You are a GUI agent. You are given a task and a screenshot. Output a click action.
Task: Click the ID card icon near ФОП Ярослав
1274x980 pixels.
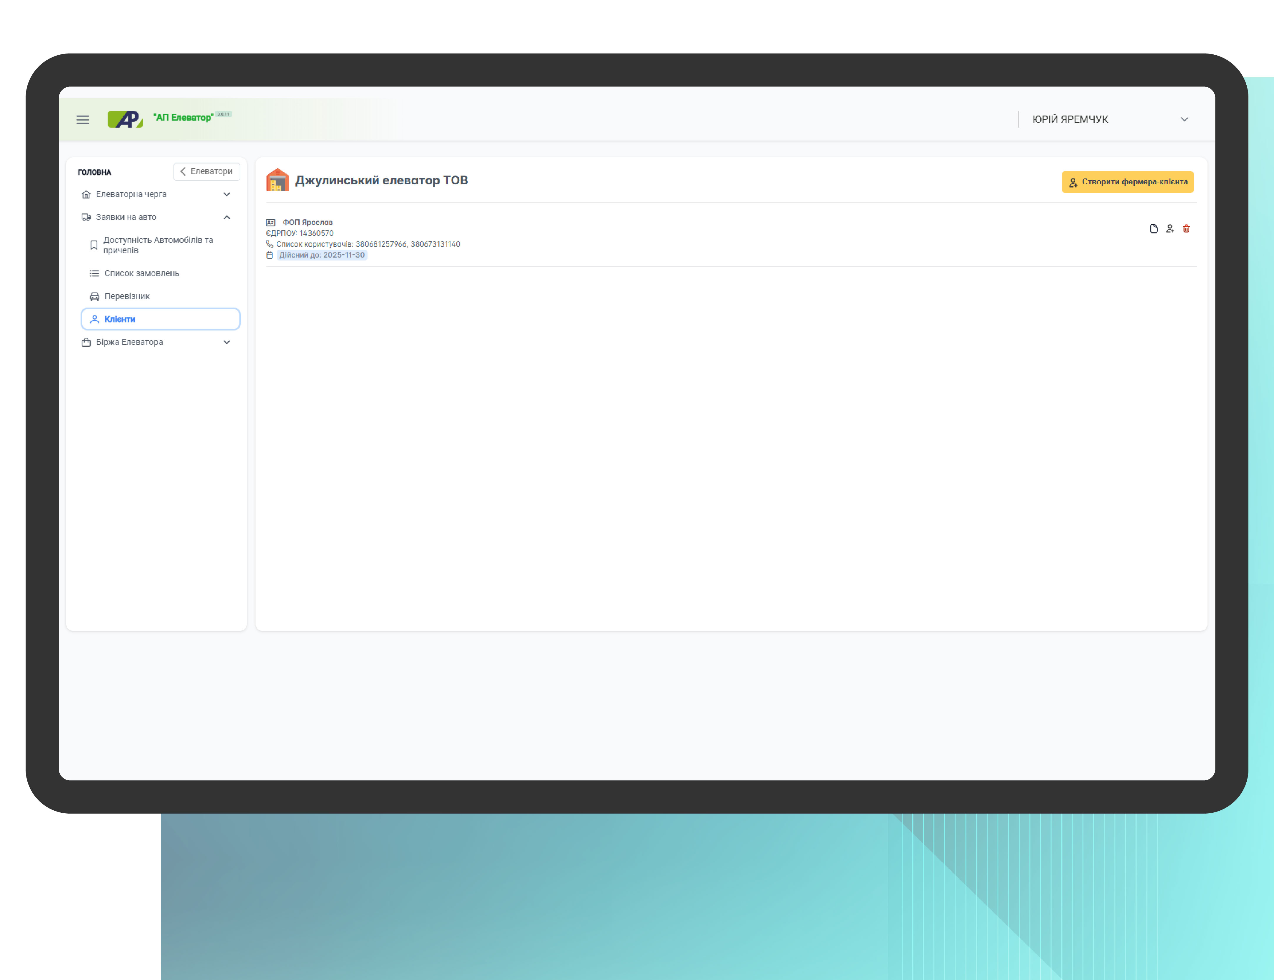point(271,222)
